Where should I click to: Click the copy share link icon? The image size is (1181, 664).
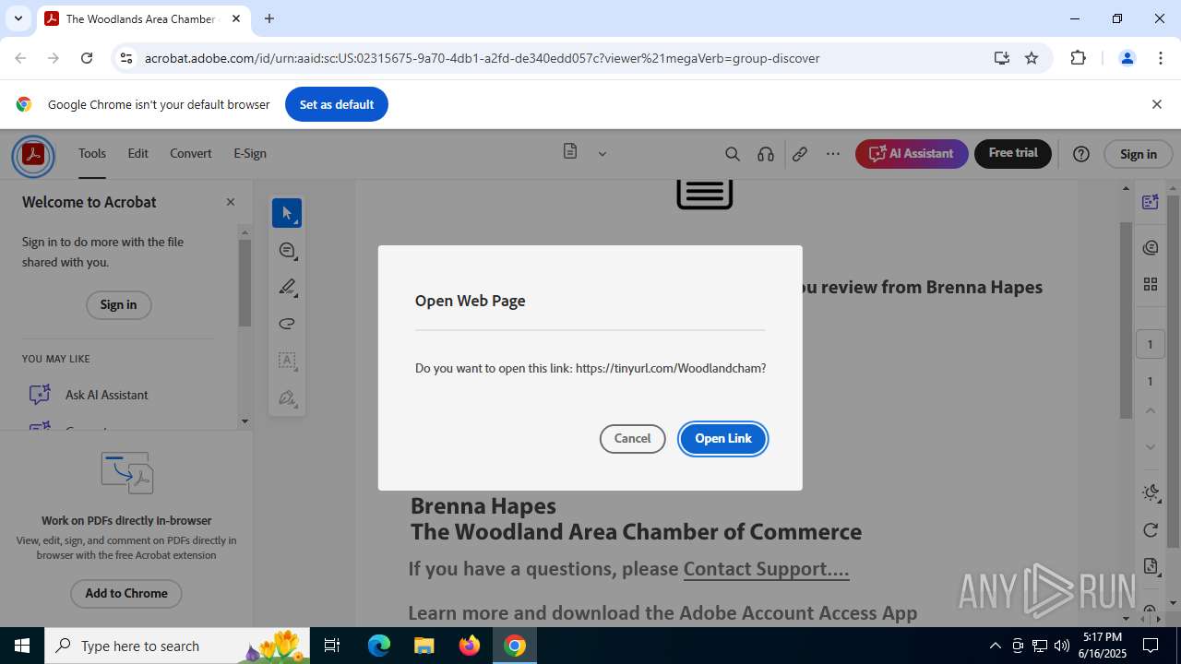[800, 154]
